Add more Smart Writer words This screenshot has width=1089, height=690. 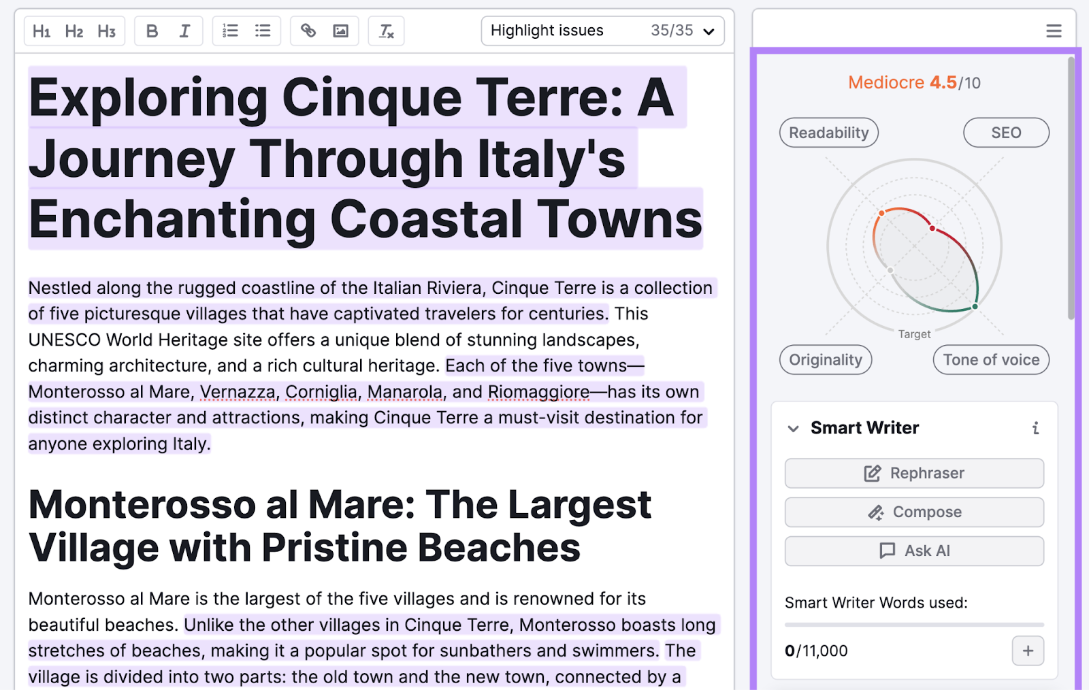pyautogui.click(x=1028, y=651)
